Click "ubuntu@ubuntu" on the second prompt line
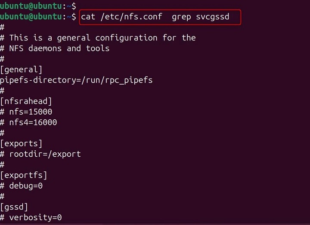This screenshot has width=310, height=225. pos(30,17)
